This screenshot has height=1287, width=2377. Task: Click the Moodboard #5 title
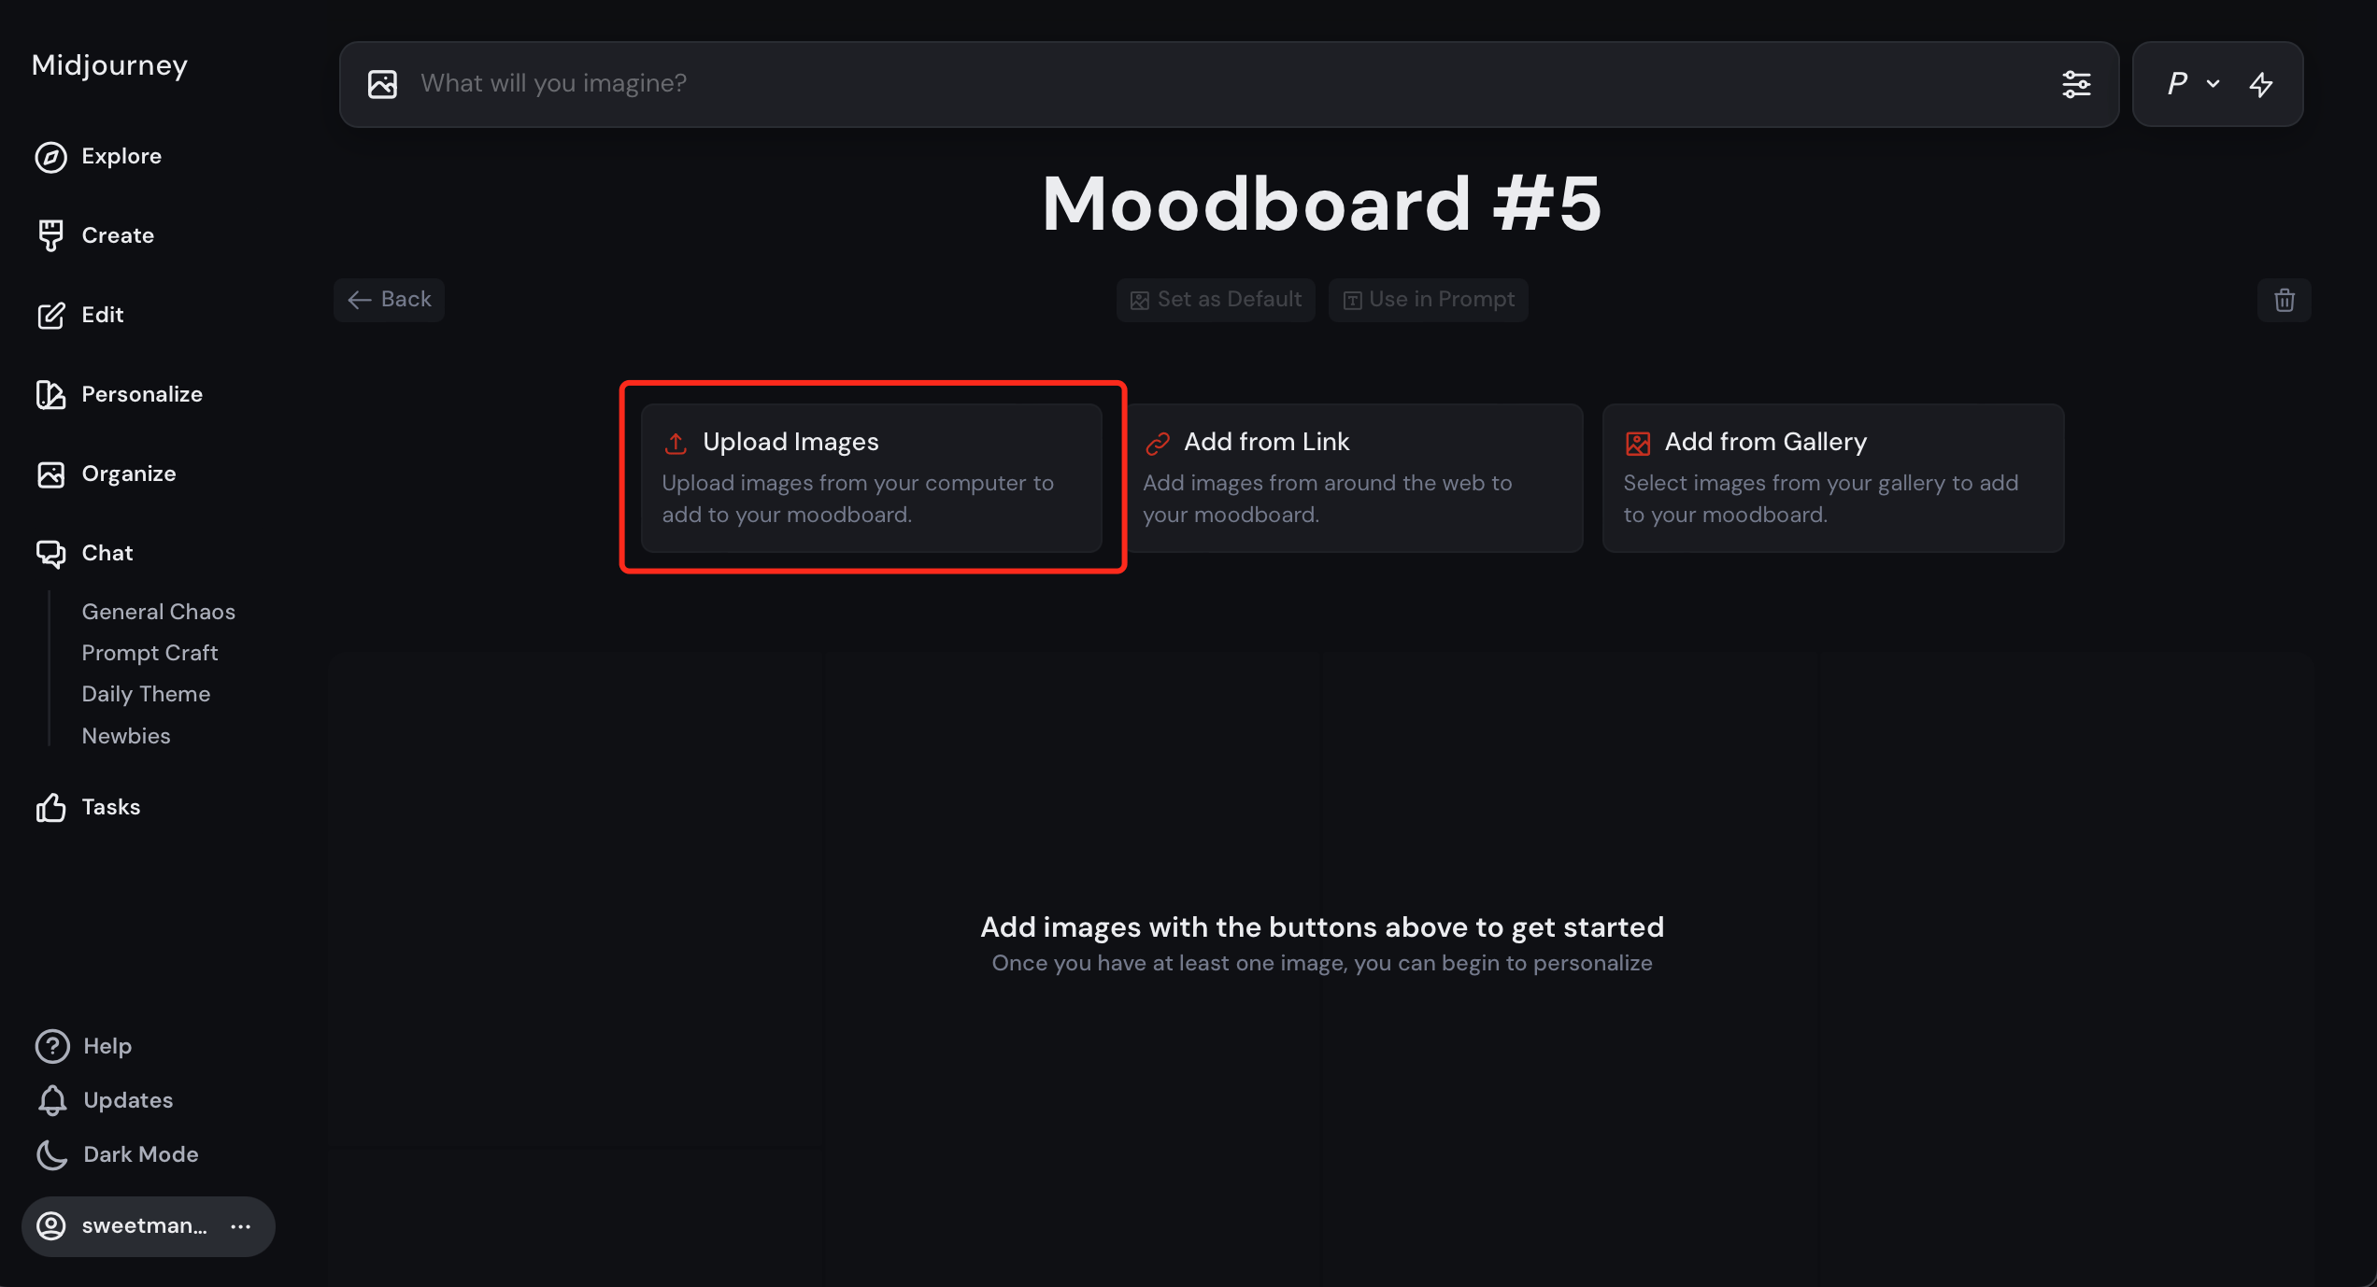point(1322,204)
